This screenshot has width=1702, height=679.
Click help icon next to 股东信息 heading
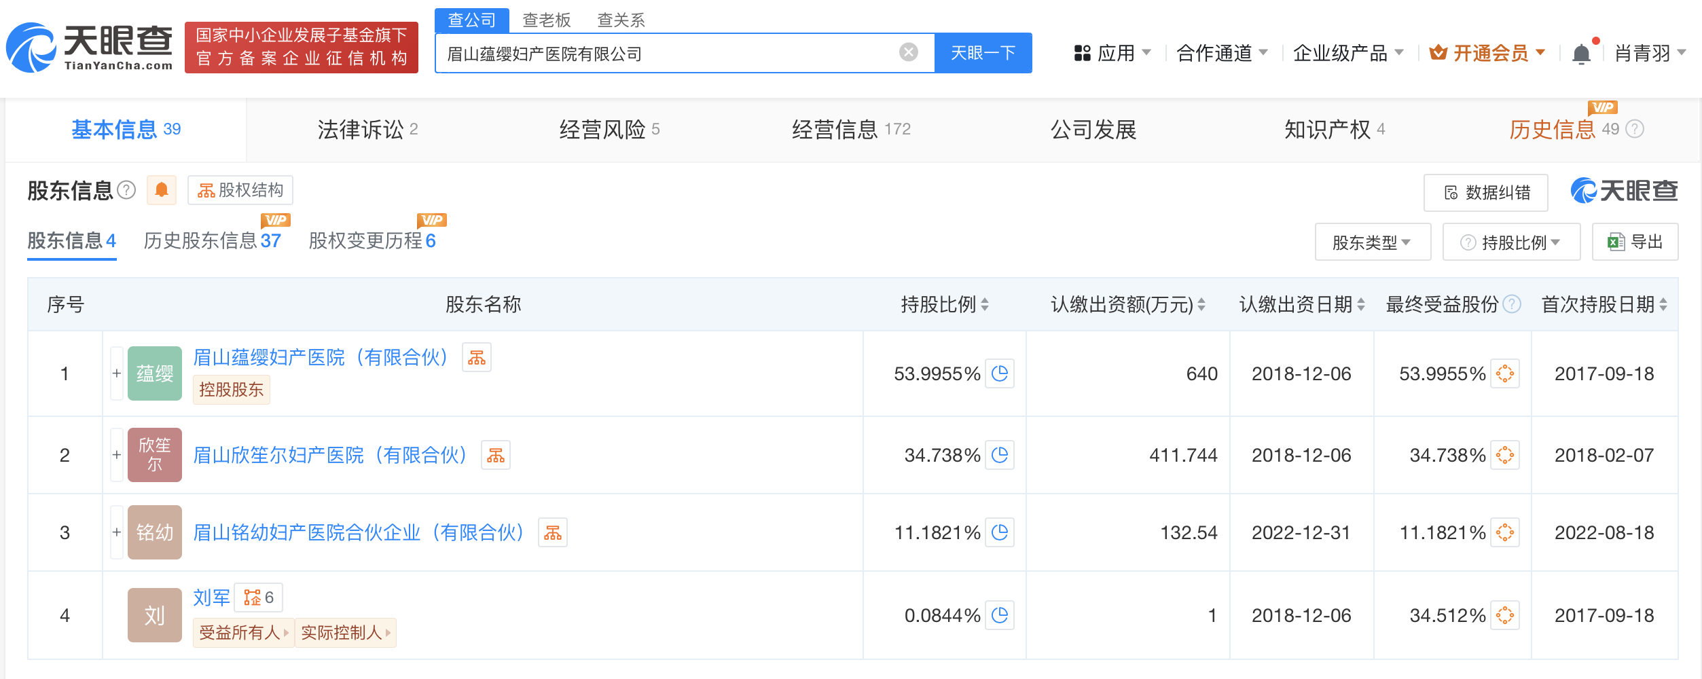pos(126,190)
